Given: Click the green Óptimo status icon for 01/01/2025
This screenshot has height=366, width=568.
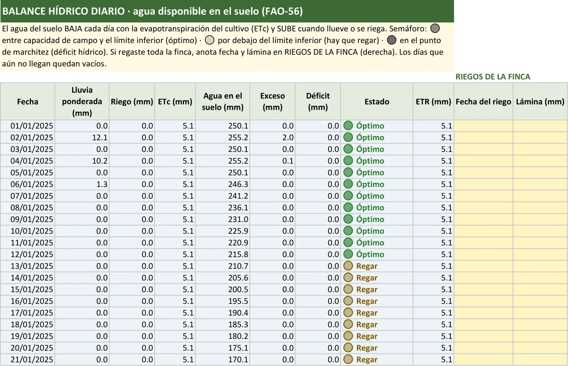Looking at the screenshot, I should 348,126.
